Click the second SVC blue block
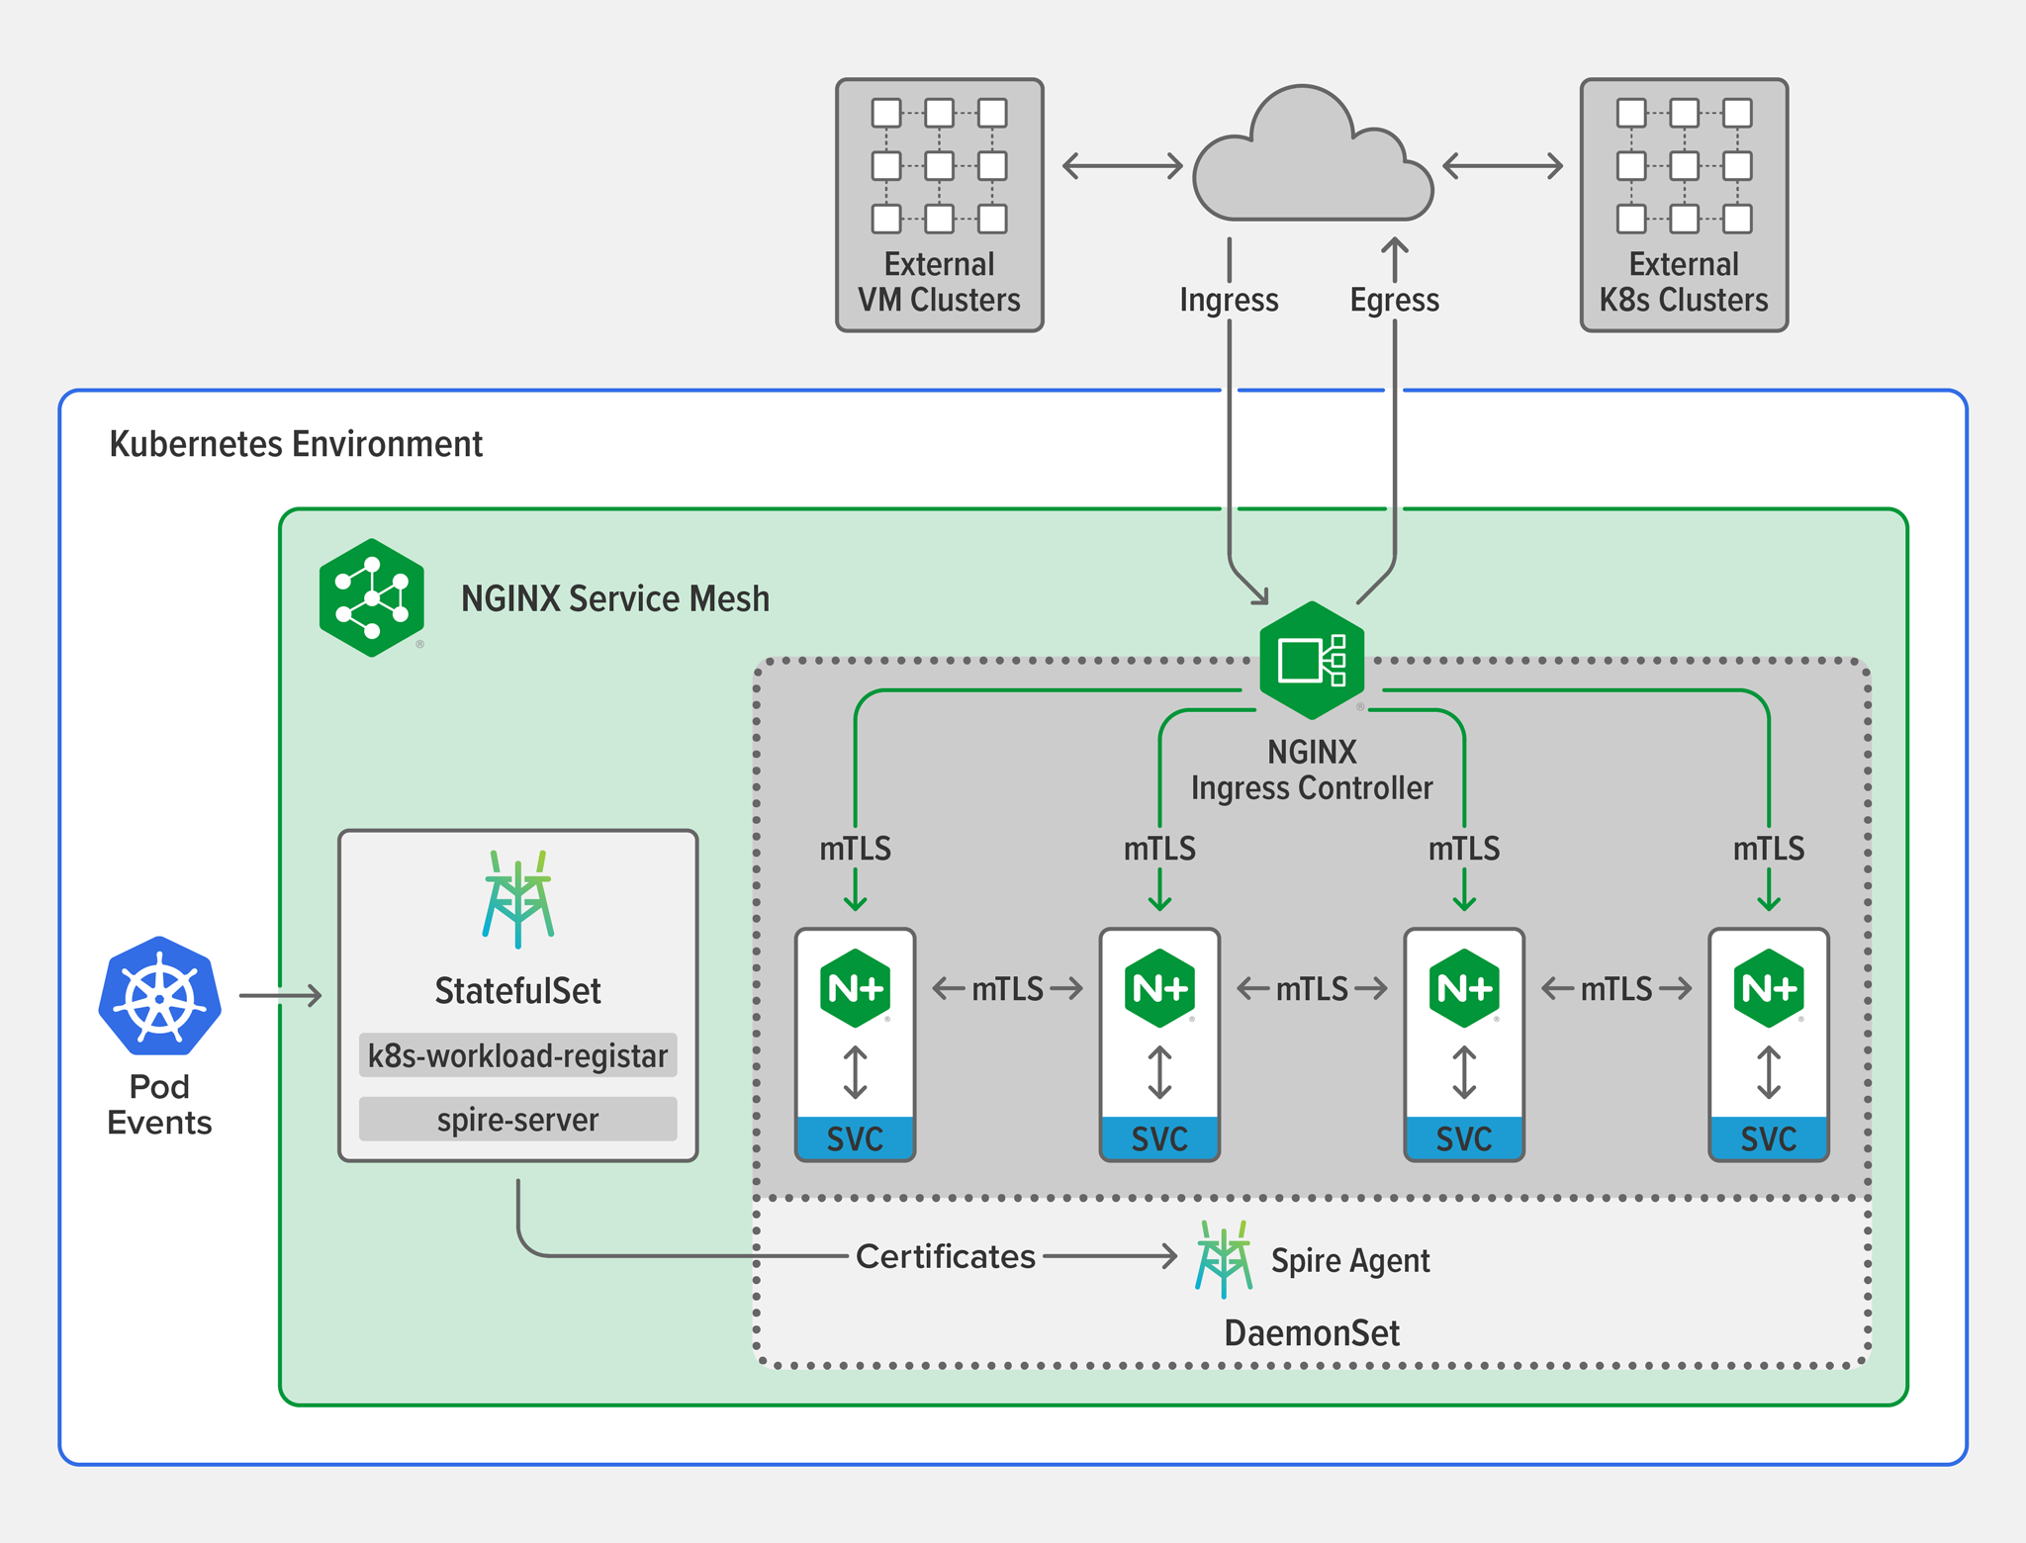 pos(1159,1138)
